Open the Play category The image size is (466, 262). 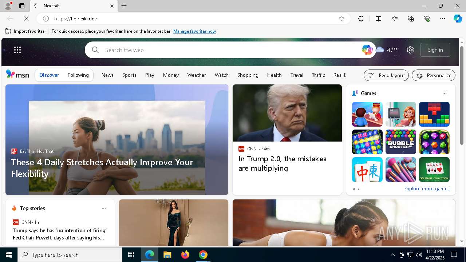[150, 75]
